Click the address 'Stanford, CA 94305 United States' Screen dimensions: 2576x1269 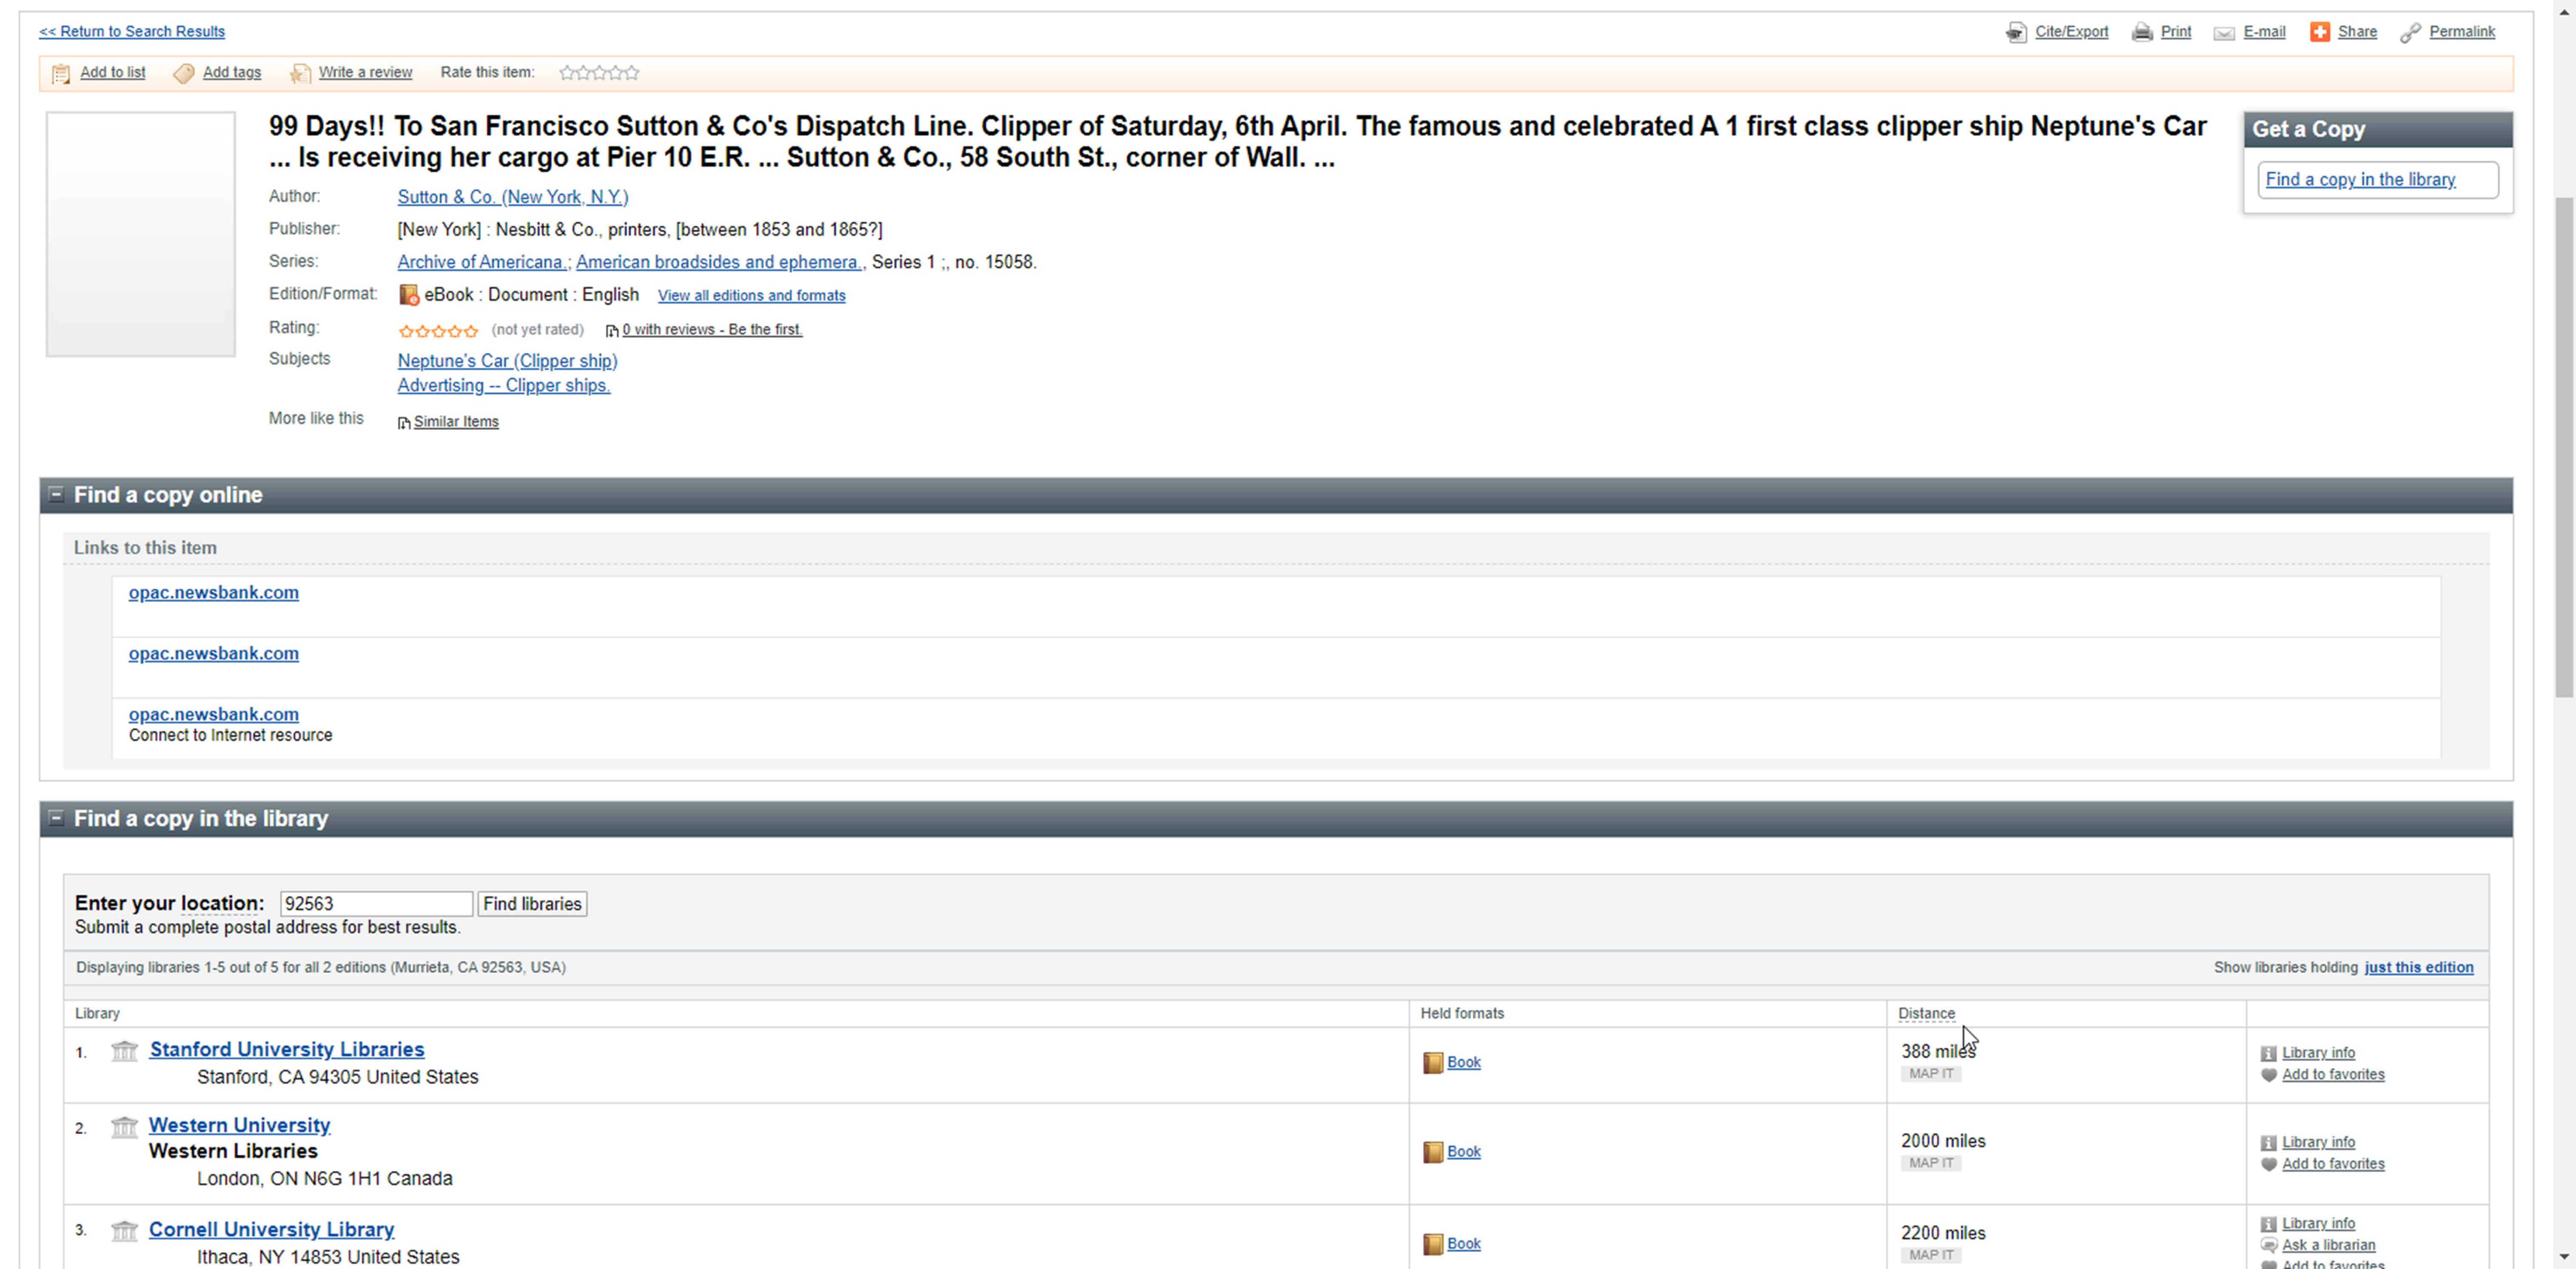[338, 1078]
